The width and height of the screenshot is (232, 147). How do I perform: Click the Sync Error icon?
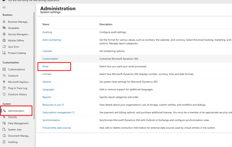point(4,47)
